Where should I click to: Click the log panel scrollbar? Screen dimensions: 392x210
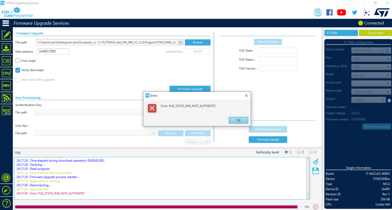point(308,178)
